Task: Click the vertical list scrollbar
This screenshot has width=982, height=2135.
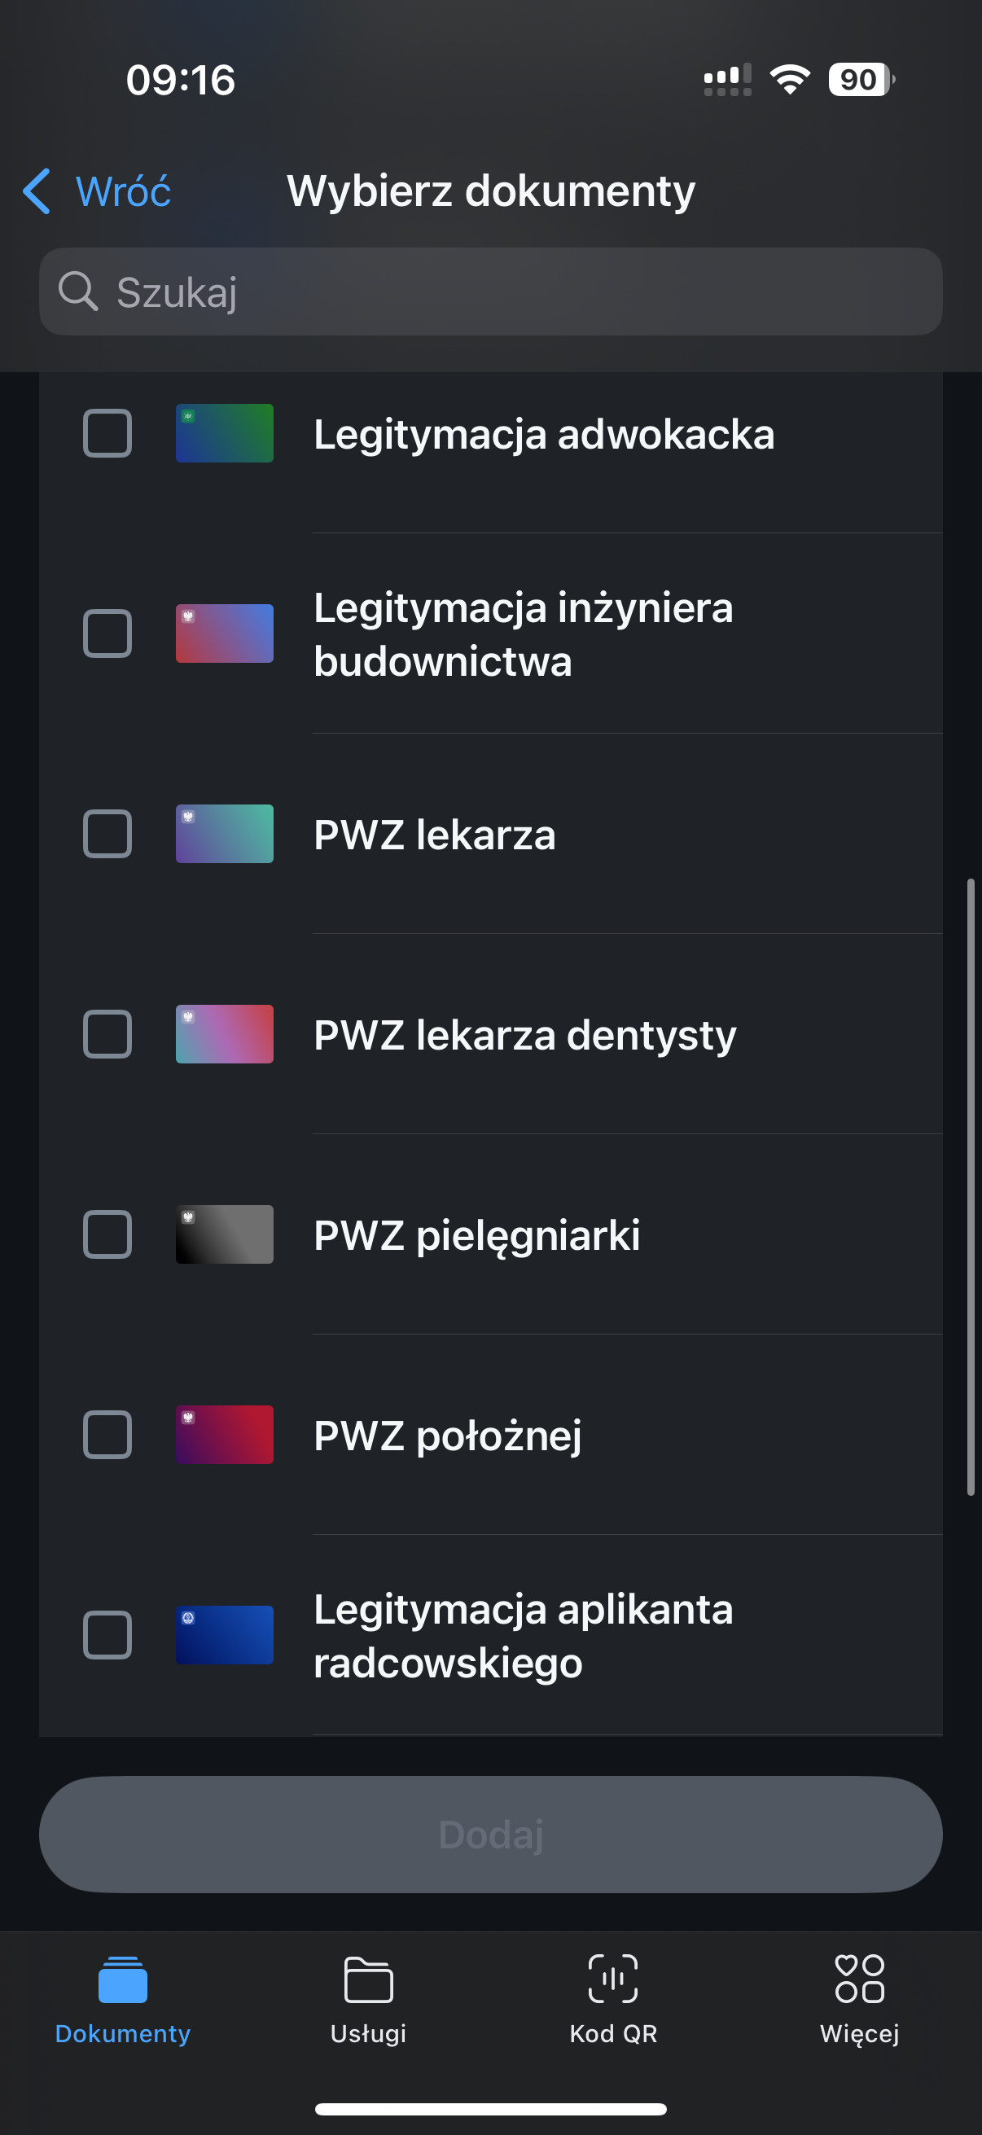Action: click(971, 1187)
